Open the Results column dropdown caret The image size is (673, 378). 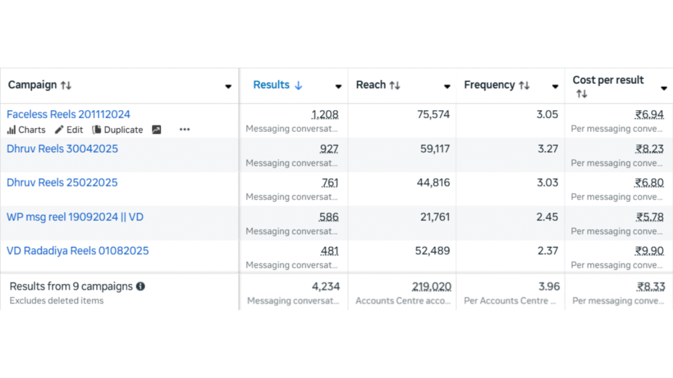(x=338, y=87)
